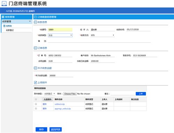Tick the checkbox for ssiblock.zip row
Image resolution: width=174 pixels, height=133 pixels.
tap(36, 104)
